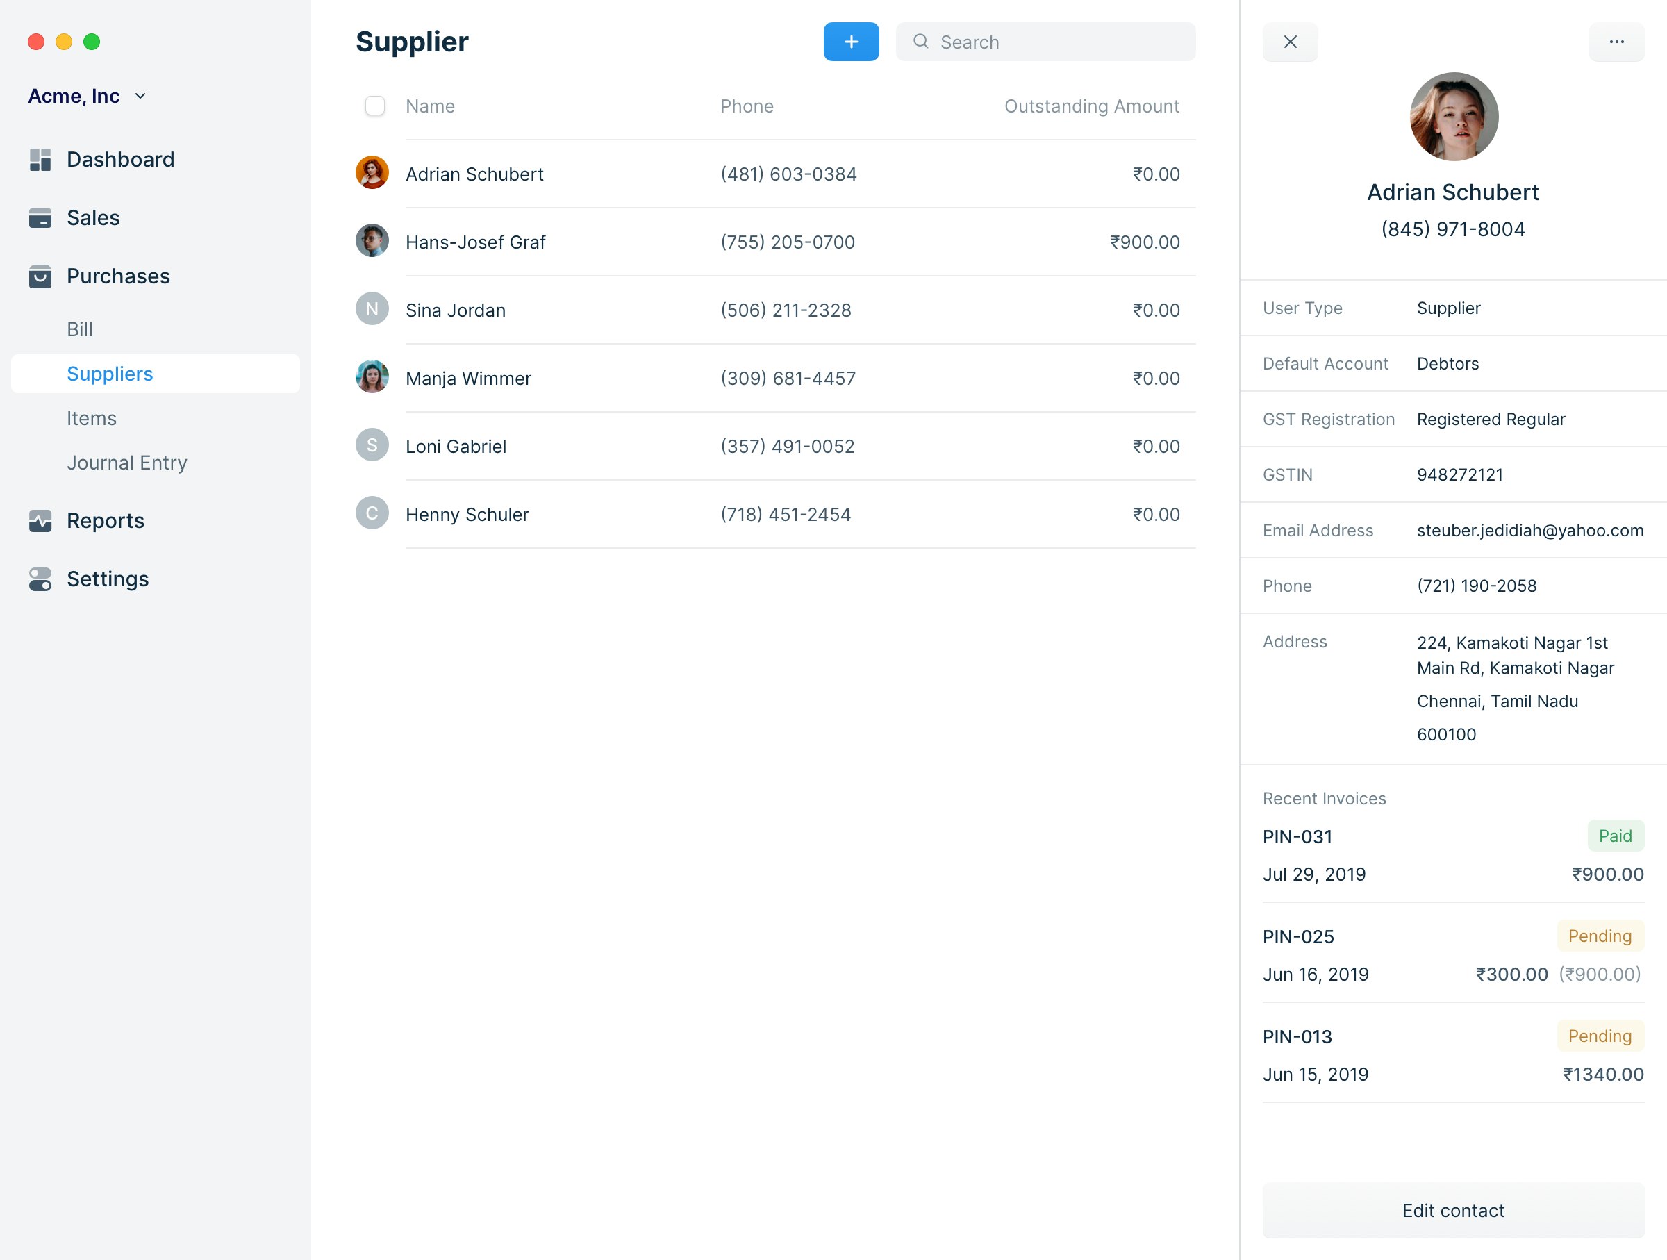Close the contact details panel
This screenshot has height=1260, width=1667.
tap(1291, 42)
